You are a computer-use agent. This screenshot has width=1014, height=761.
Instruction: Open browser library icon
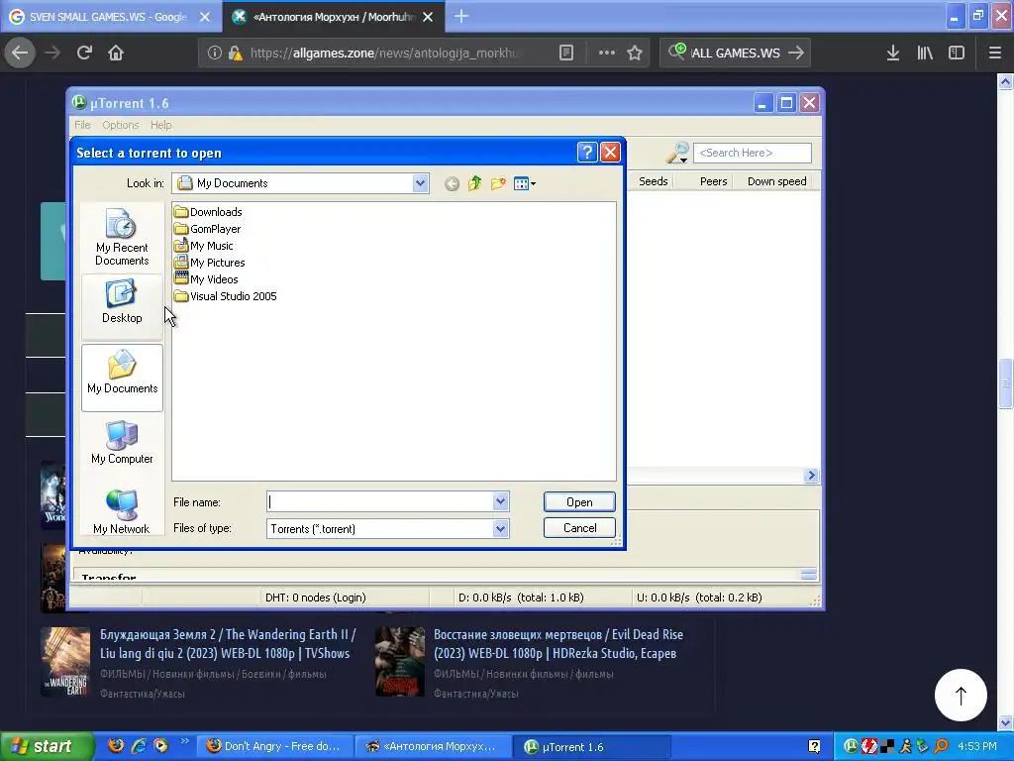pyautogui.click(x=925, y=53)
